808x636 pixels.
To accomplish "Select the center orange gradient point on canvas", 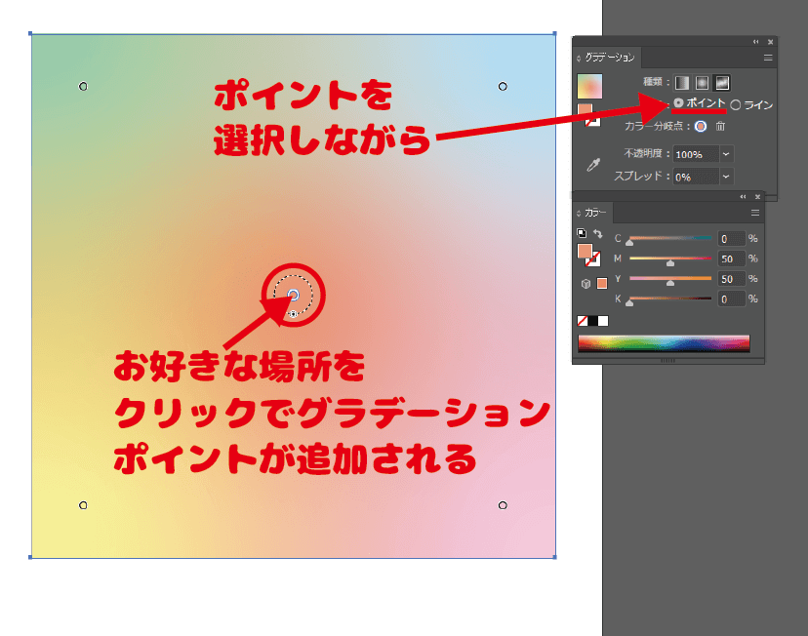I will (293, 295).
